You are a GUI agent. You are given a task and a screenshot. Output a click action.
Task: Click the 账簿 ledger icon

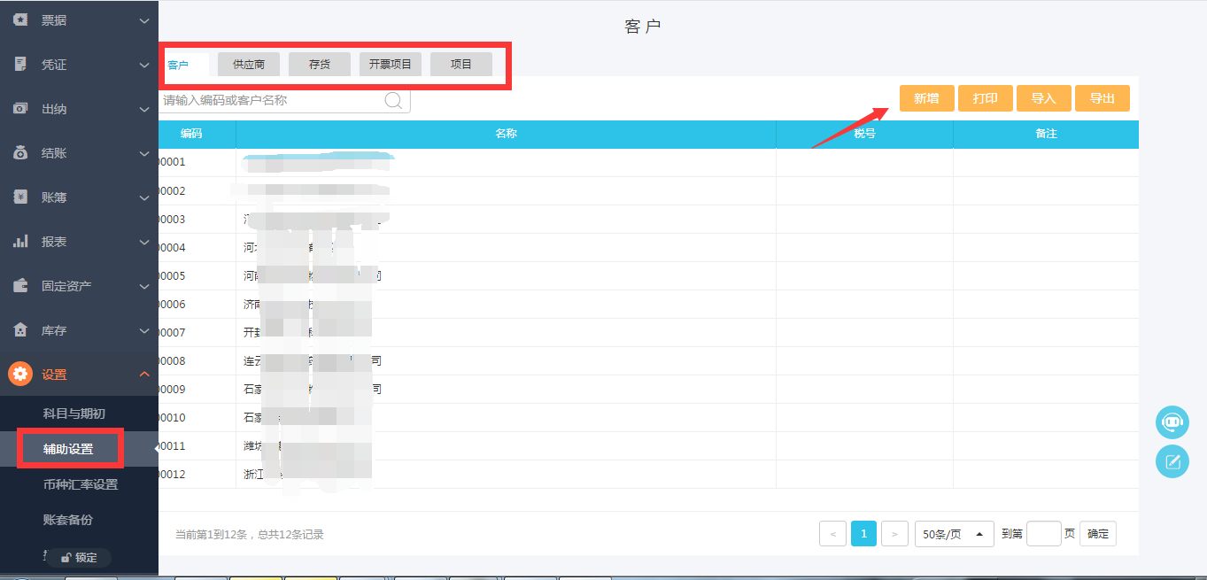pyautogui.click(x=20, y=197)
